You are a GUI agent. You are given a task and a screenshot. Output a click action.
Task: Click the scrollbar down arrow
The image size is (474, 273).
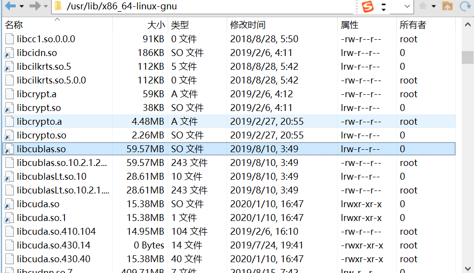[467, 269]
